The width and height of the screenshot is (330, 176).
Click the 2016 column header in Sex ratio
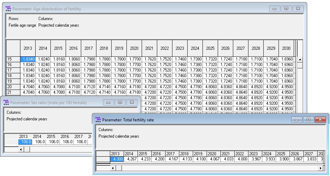(x=65, y=137)
